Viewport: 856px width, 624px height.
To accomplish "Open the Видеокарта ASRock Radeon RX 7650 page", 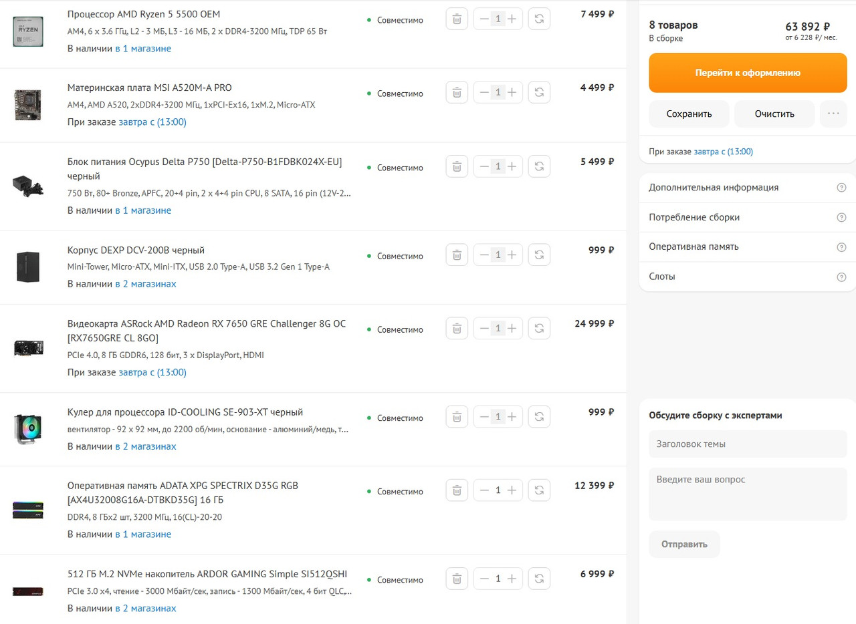I will (x=207, y=331).
